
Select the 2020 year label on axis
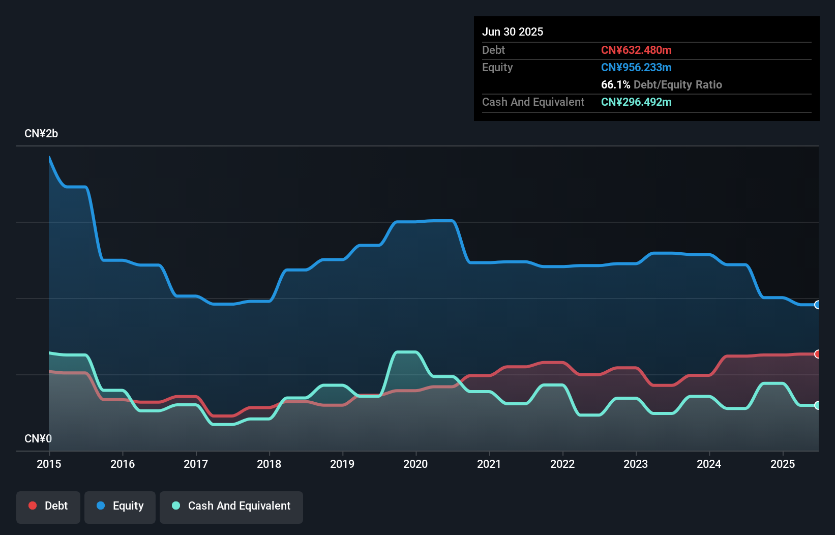tap(415, 464)
